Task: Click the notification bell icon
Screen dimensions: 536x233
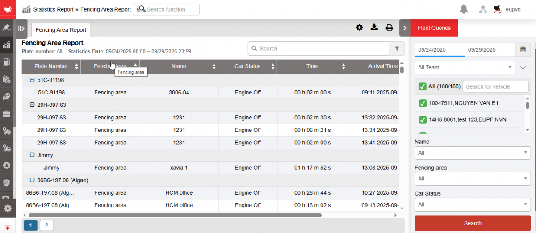Action: [x=464, y=9]
